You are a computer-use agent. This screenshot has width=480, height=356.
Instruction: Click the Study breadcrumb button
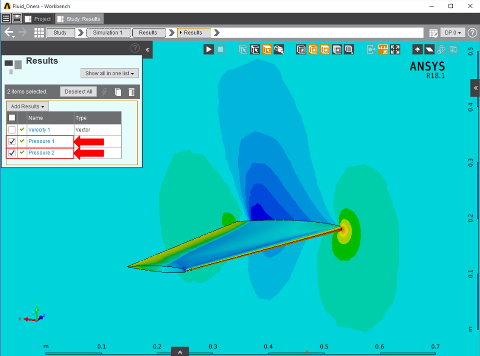(x=60, y=32)
